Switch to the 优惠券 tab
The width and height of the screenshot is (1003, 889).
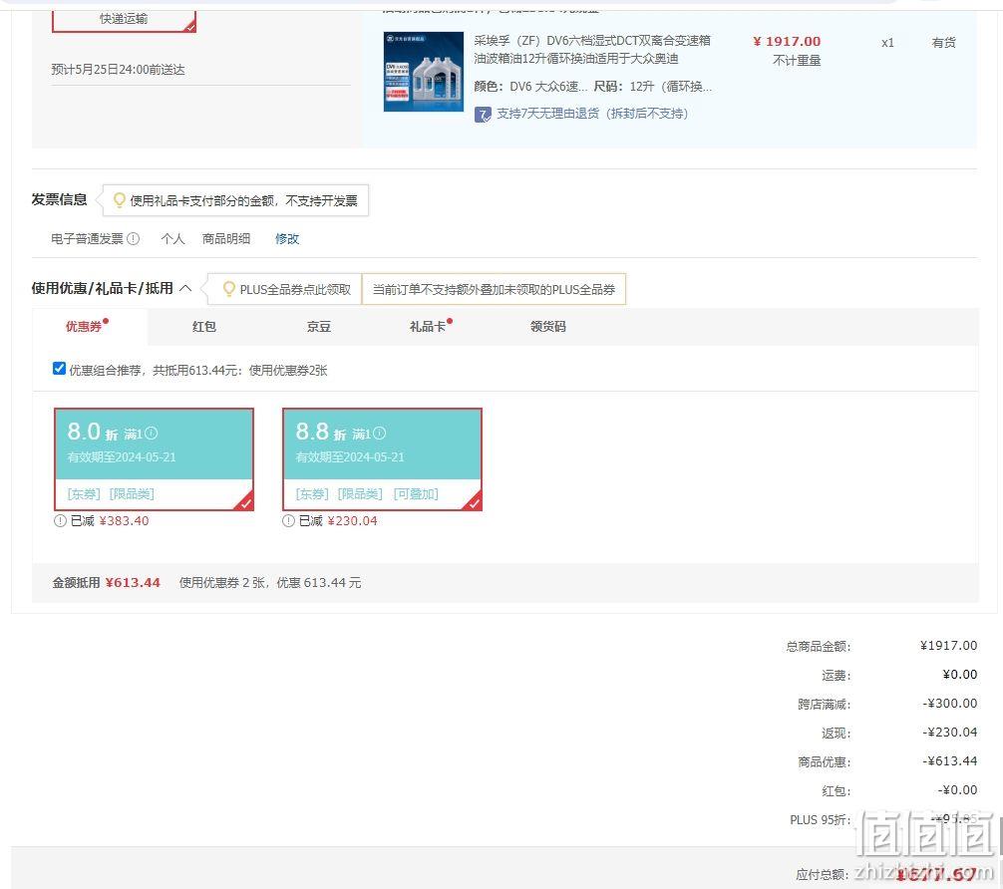(86, 326)
